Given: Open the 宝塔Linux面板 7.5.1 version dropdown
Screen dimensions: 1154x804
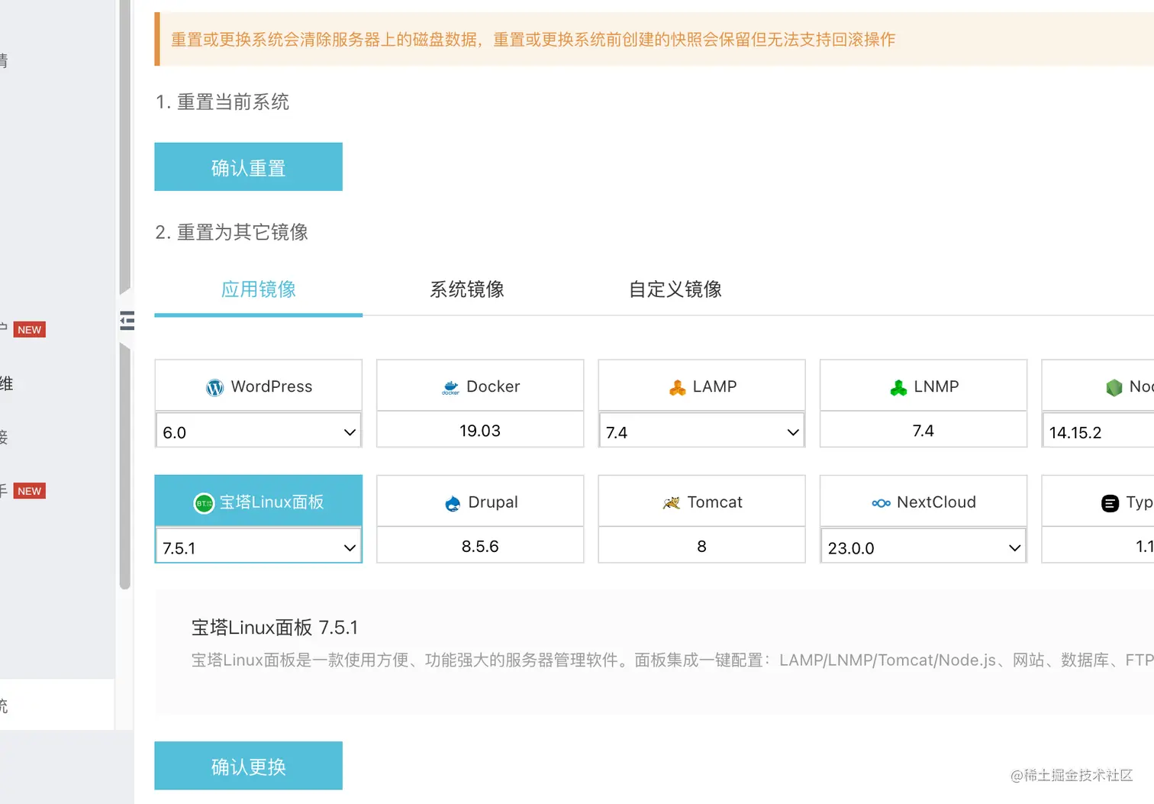Looking at the screenshot, I should [259, 547].
